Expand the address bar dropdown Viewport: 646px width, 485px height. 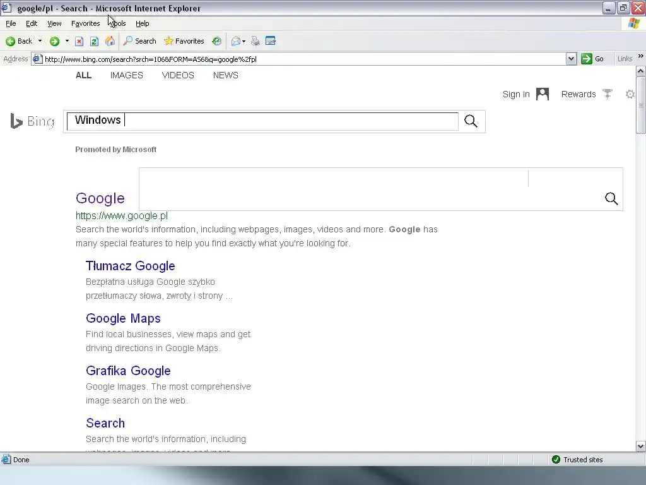coord(570,59)
